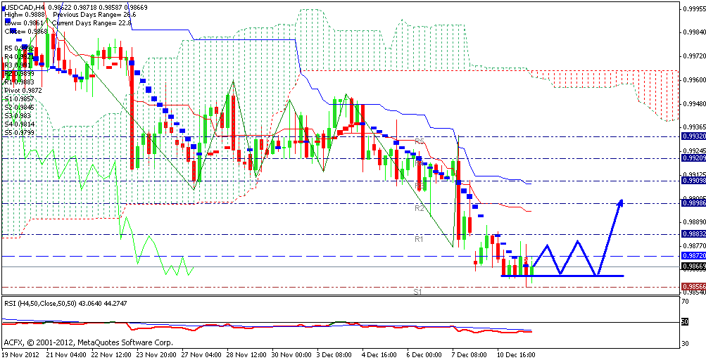Click the S1 support label on chart
This screenshot has width=706, height=360.
pos(417,291)
